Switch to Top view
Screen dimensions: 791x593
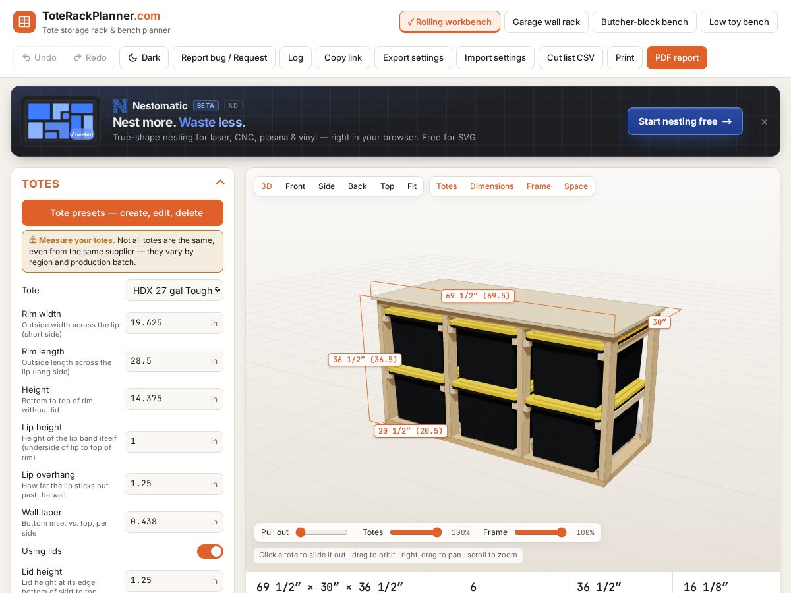point(387,186)
